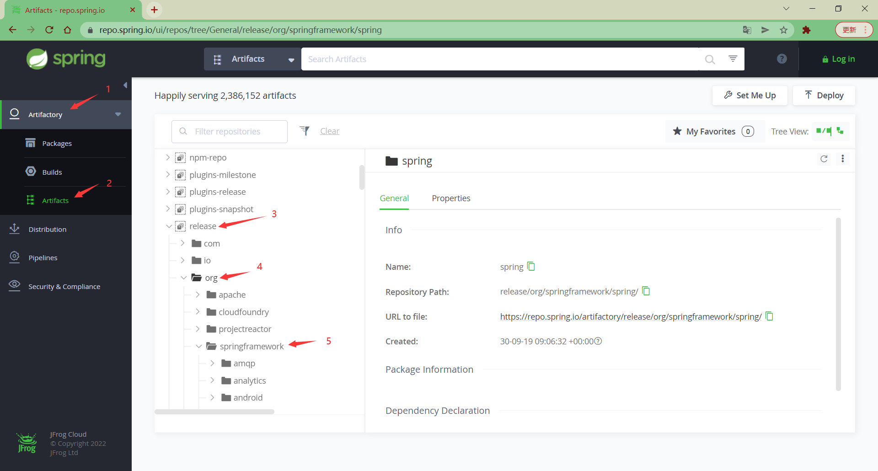The width and height of the screenshot is (878, 471).
Task: Switch to the Properties tab
Action: click(451, 198)
